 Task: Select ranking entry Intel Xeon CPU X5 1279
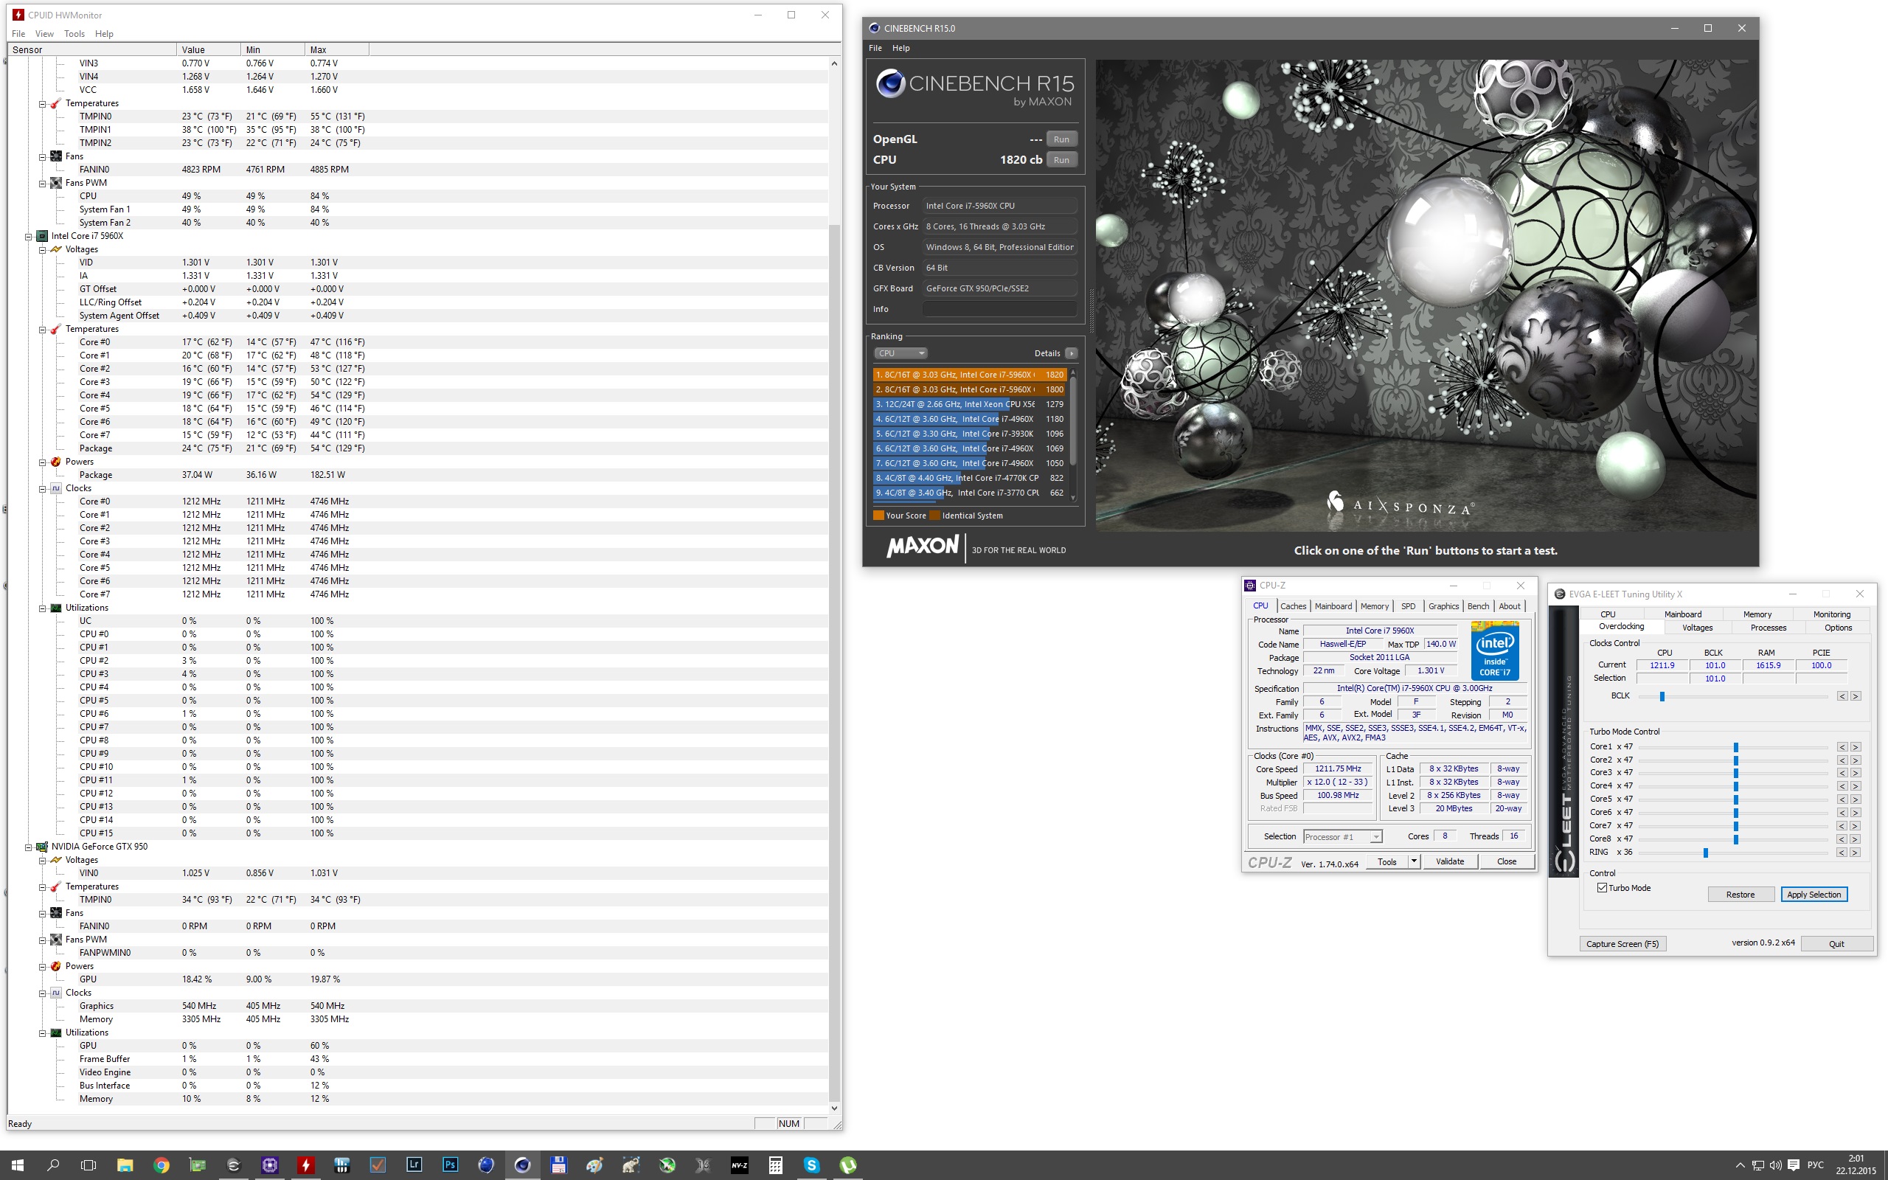point(970,404)
